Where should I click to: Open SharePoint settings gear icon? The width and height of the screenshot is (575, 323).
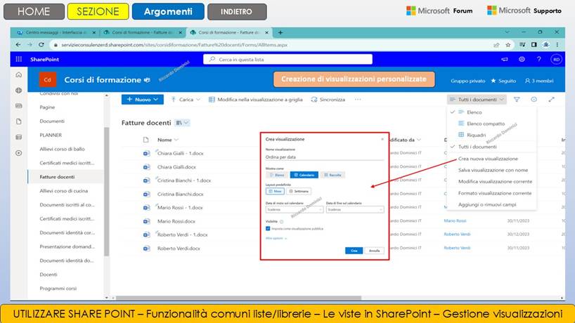pos(522,59)
